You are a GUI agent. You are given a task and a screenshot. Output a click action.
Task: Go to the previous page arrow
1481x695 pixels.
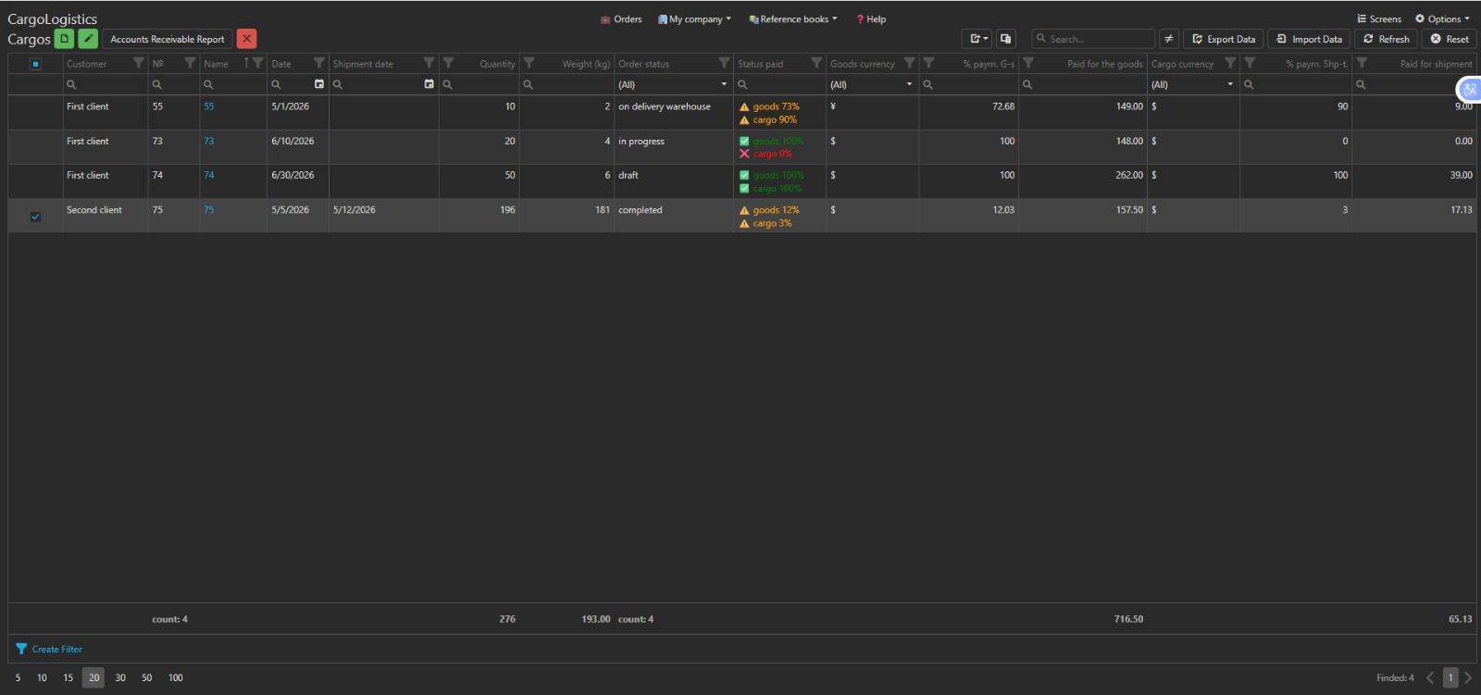pyautogui.click(x=1430, y=677)
